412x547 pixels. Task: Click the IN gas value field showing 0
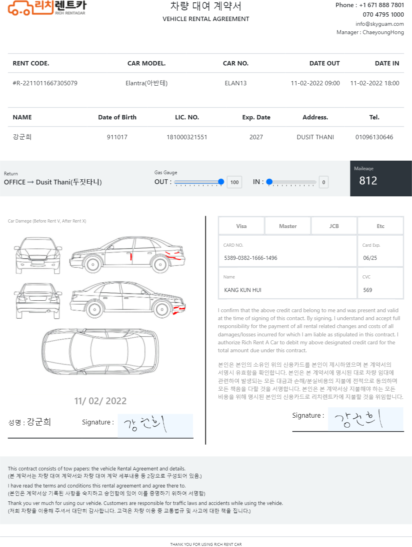(324, 182)
